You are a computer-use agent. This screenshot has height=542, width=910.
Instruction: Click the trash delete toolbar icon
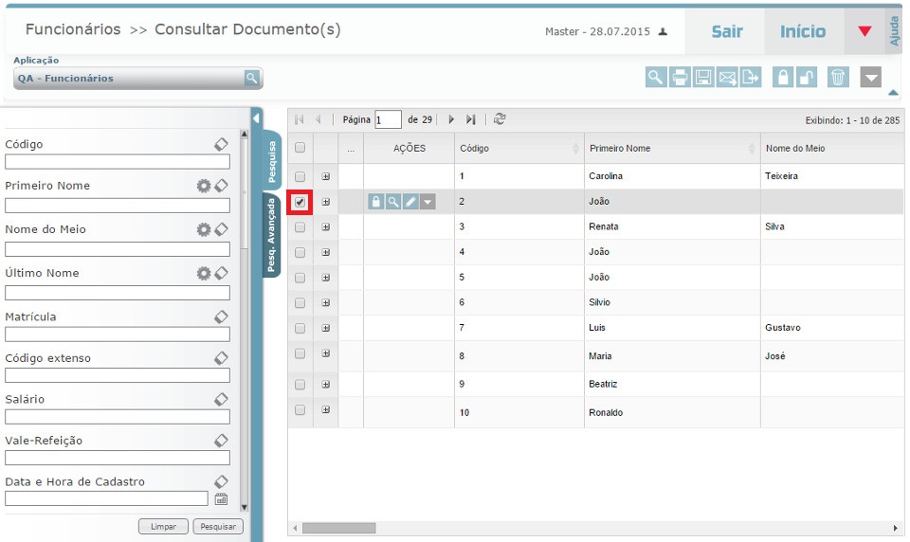(x=838, y=77)
